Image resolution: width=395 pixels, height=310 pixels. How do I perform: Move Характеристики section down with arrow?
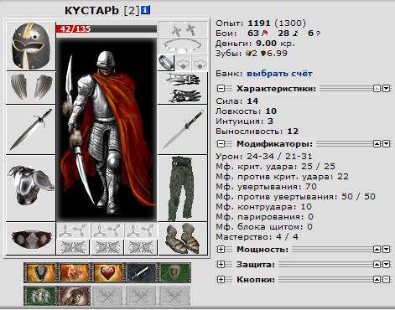coord(386,89)
